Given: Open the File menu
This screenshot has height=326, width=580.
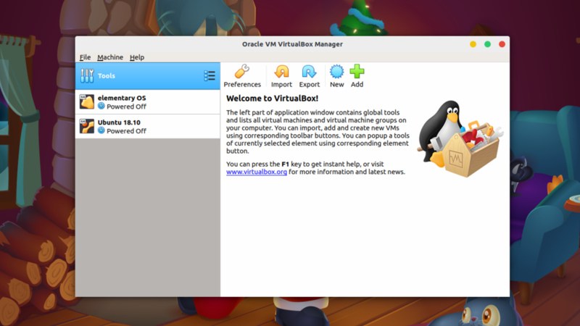Looking at the screenshot, I should (85, 57).
